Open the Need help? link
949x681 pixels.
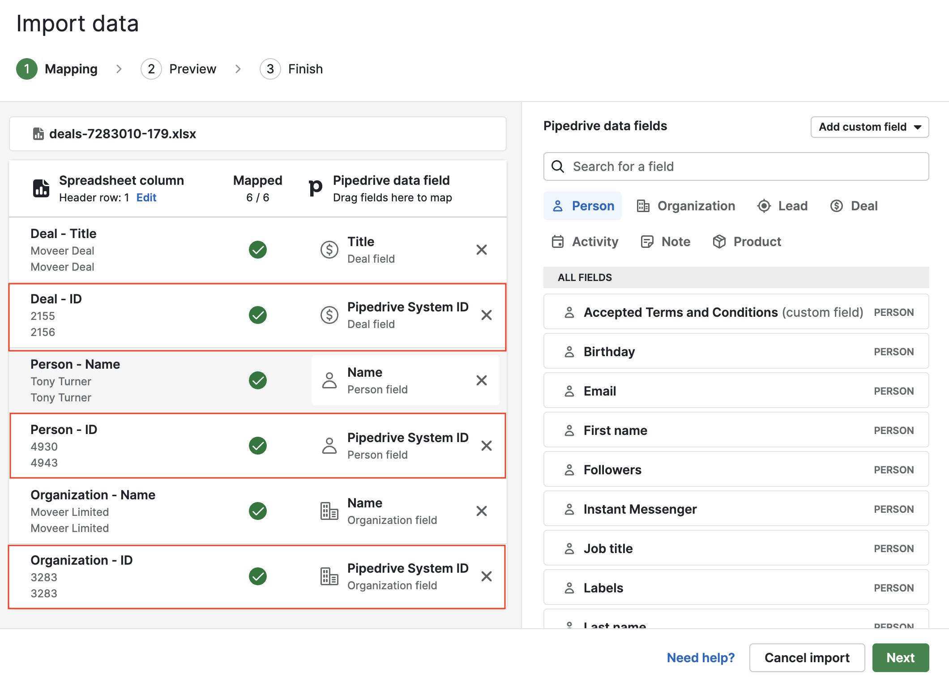(701, 658)
